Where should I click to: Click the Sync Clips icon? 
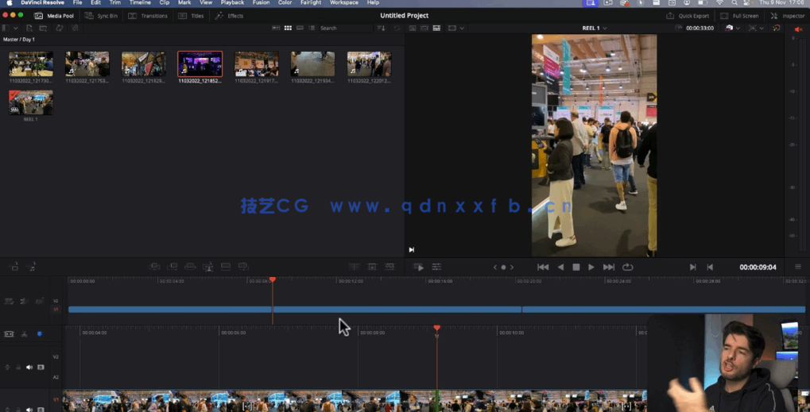(60, 28)
